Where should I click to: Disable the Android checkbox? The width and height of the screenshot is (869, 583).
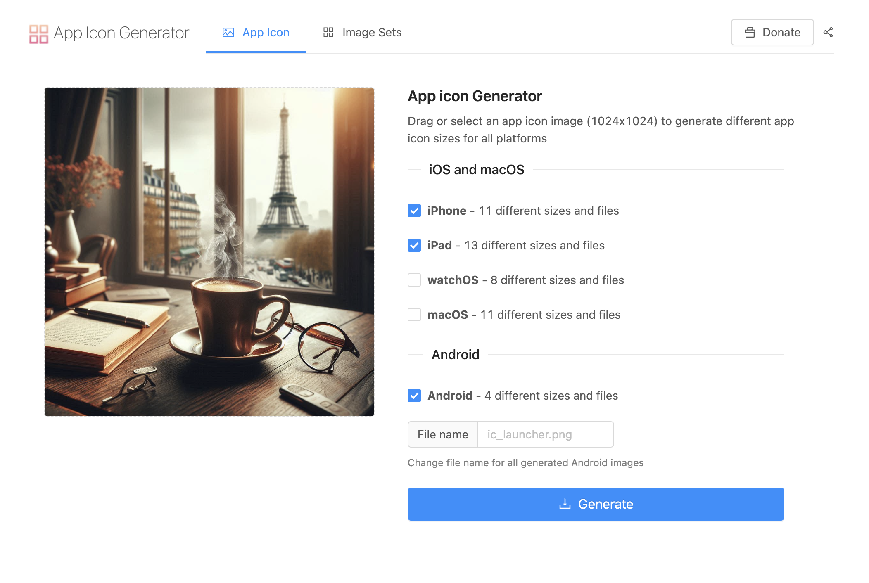(x=414, y=396)
